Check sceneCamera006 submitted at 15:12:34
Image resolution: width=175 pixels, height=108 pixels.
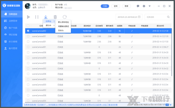coord(28,74)
